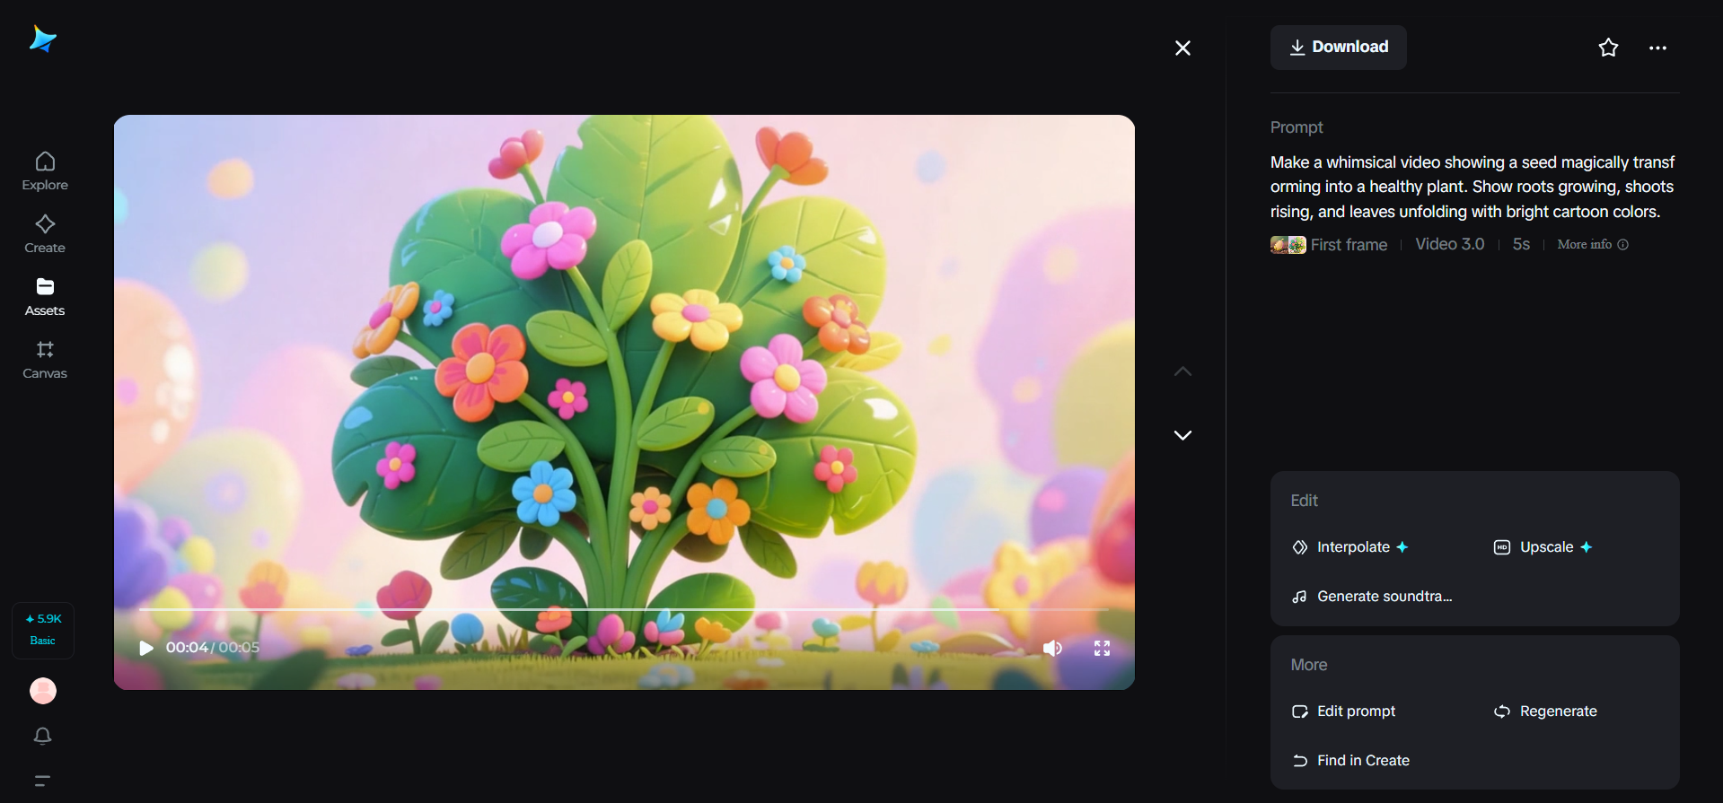Go to the previous video with up chevron
Image resolution: width=1723 pixels, height=803 pixels.
[x=1182, y=371]
